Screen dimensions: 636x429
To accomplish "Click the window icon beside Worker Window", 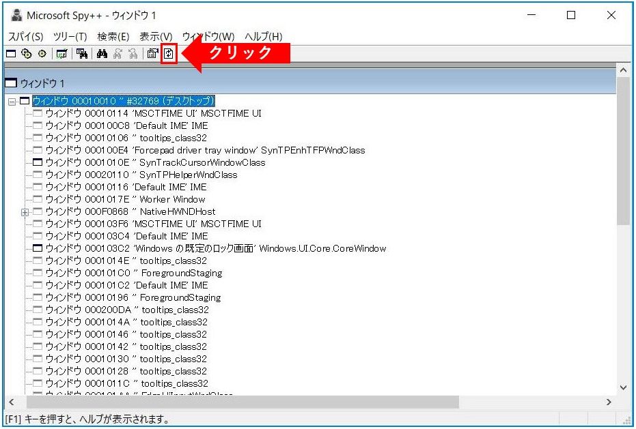I will [38, 199].
